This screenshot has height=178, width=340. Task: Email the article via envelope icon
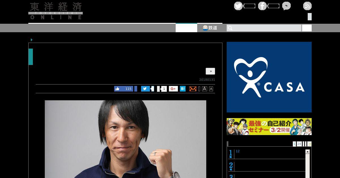pos(193,89)
